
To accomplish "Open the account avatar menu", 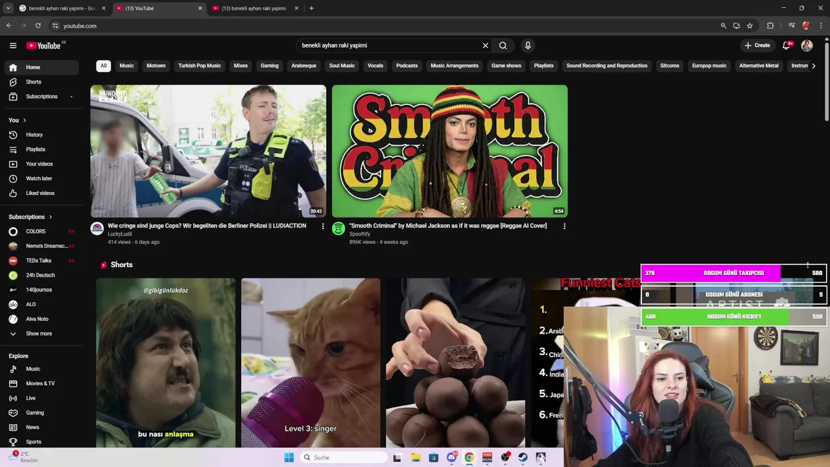I will pos(807,45).
